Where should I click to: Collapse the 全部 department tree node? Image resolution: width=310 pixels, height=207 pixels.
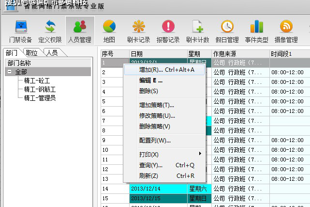(9, 72)
